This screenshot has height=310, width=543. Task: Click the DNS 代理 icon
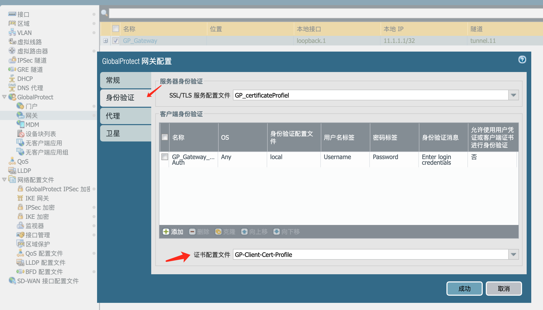(12, 88)
